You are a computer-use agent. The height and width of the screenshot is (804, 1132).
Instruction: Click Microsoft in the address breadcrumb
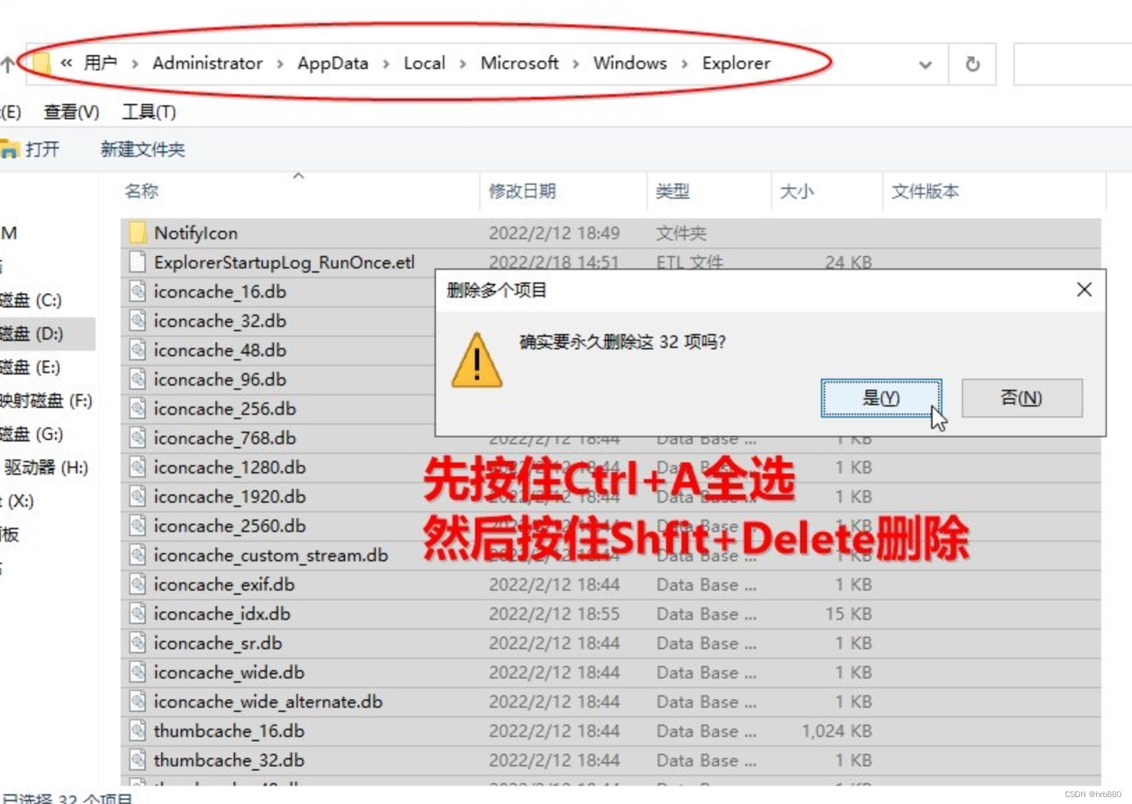[520, 63]
